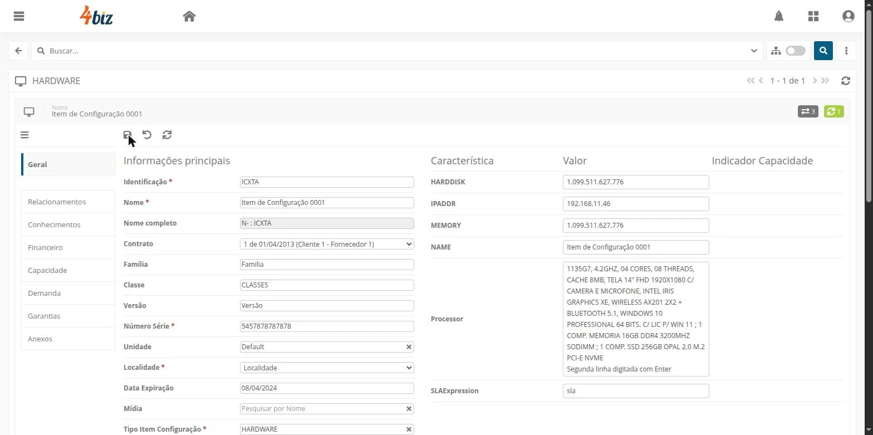Open the Contrato dropdown

[x=327, y=244]
